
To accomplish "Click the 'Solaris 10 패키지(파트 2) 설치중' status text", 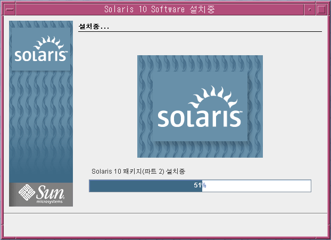I will [x=138, y=172].
